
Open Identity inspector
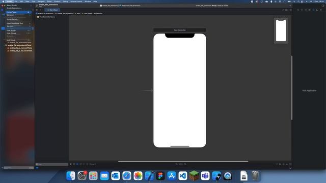point(309,10)
